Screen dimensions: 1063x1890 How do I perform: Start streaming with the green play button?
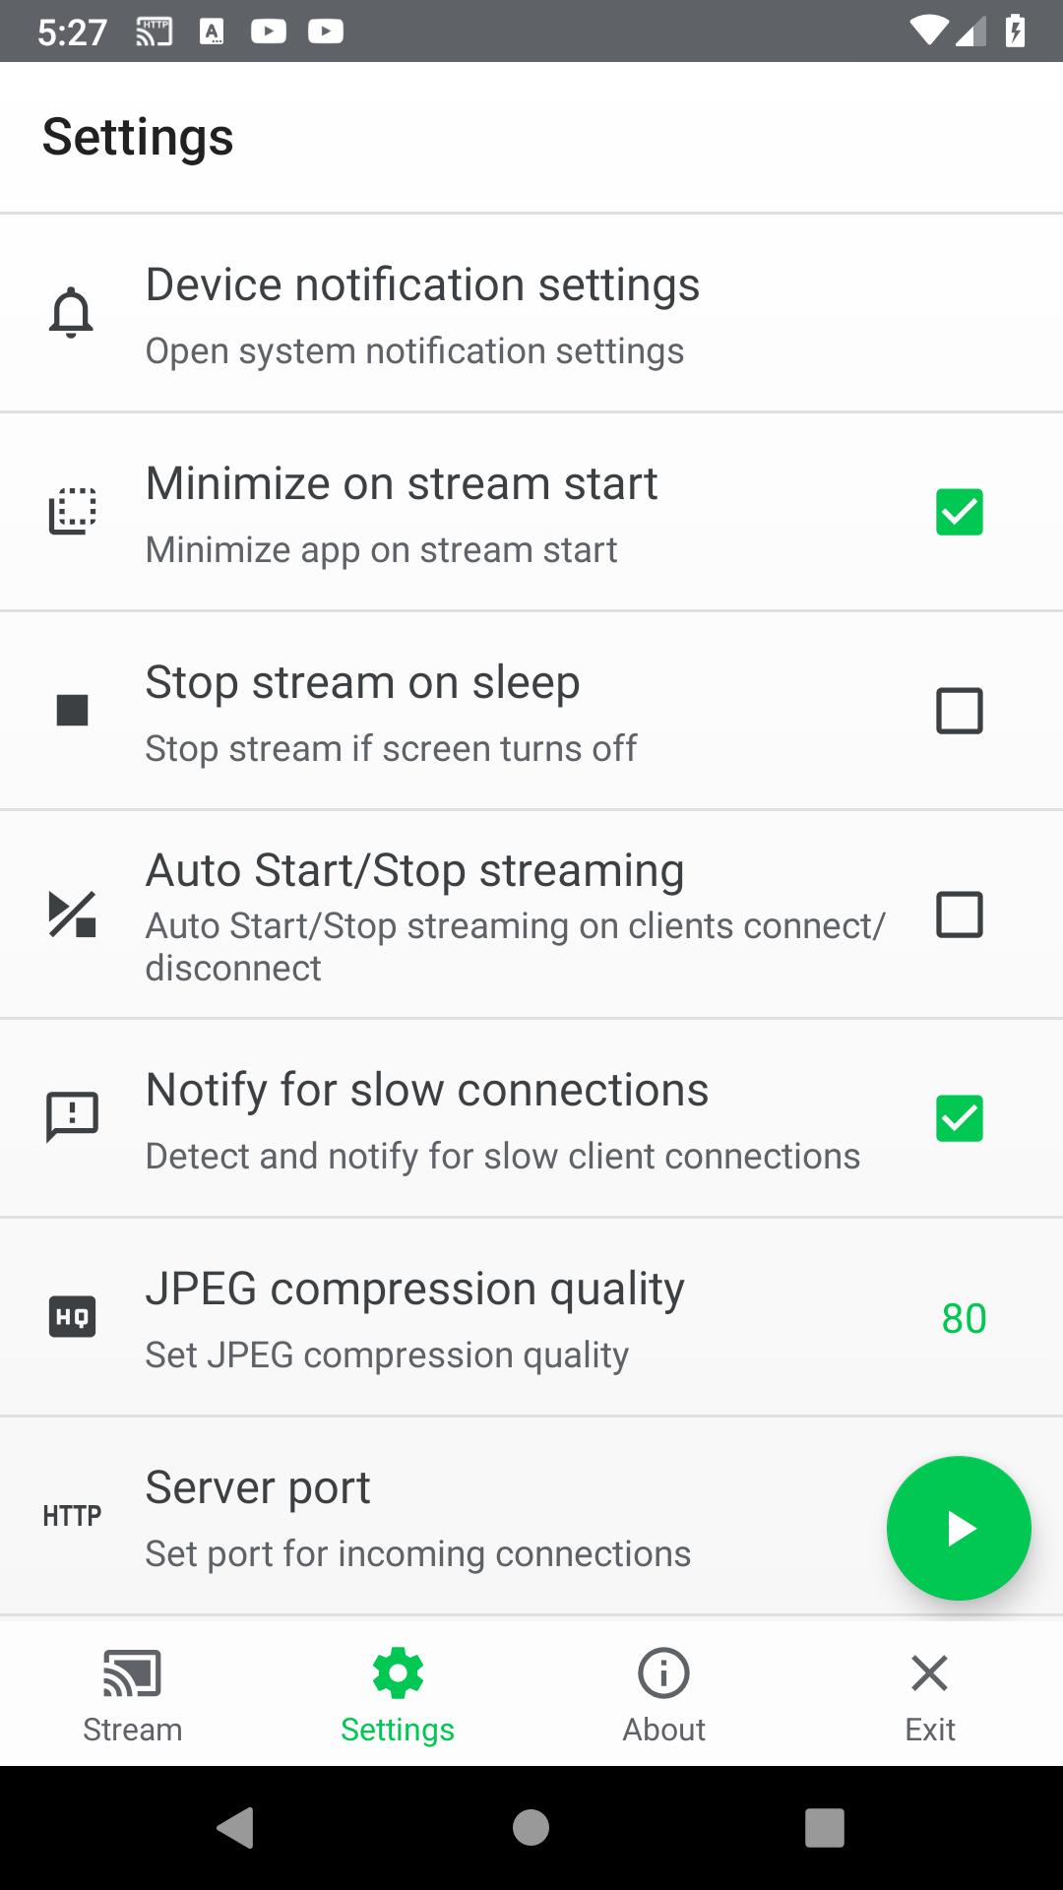(959, 1528)
